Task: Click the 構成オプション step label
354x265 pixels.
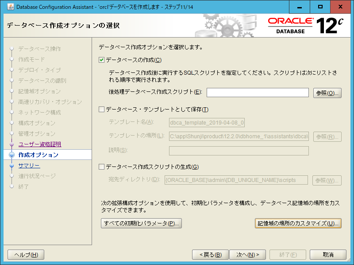Action: pyautogui.click(x=37, y=123)
